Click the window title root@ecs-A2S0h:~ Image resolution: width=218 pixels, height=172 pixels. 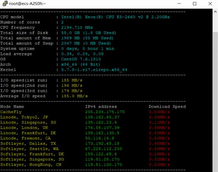pyautogui.click(x=27, y=4)
